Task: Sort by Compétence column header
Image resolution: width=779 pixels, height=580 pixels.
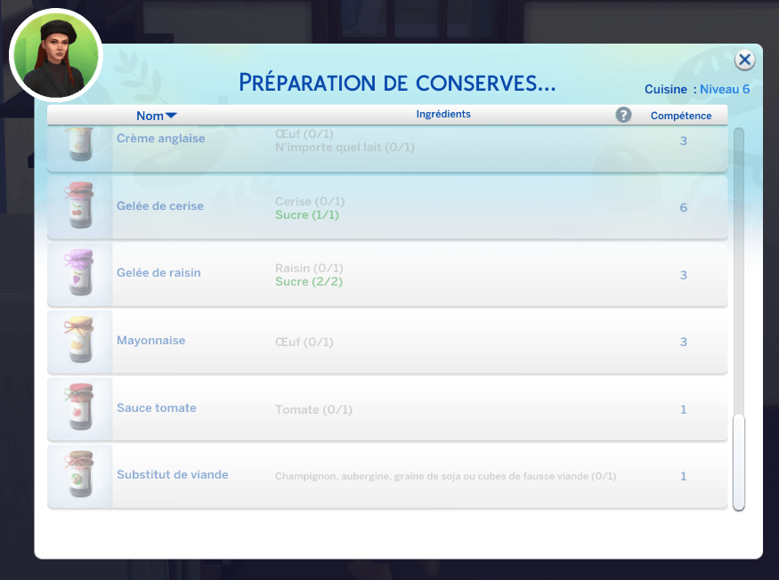Action: click(x=681, y=116)
